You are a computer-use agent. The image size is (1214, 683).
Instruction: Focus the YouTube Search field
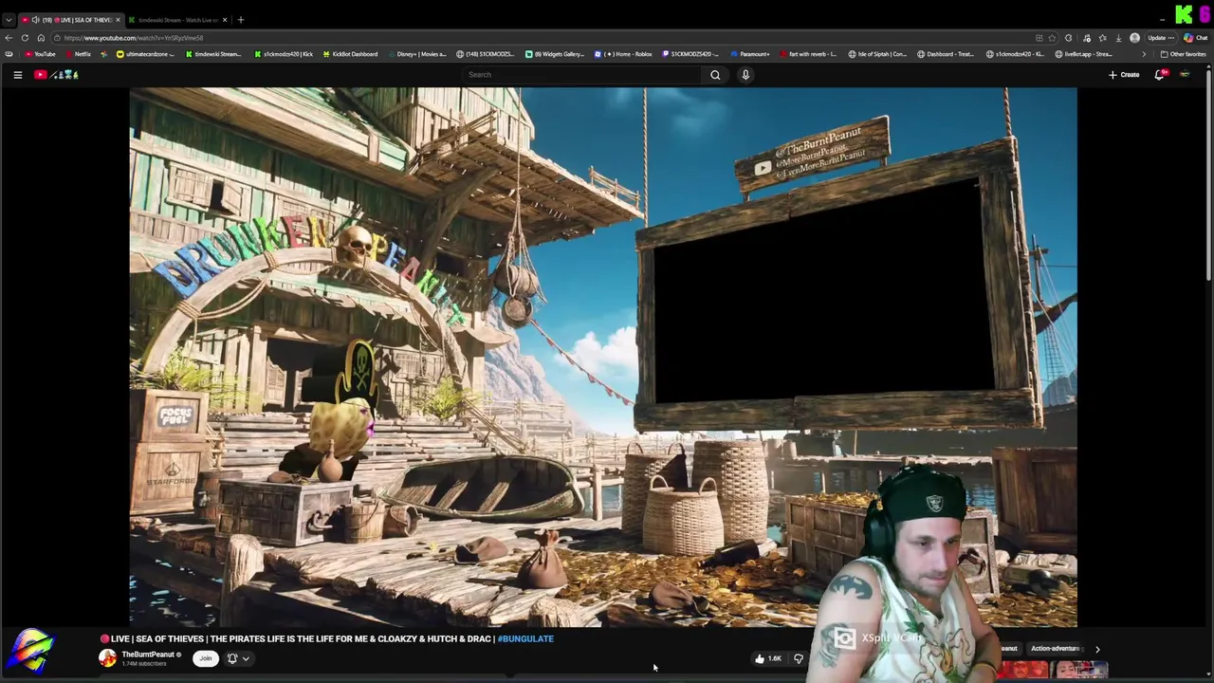(582, 74)
